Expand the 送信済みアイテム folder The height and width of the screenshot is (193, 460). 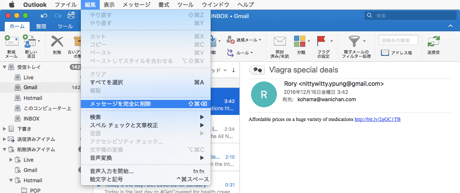[4, 139]
